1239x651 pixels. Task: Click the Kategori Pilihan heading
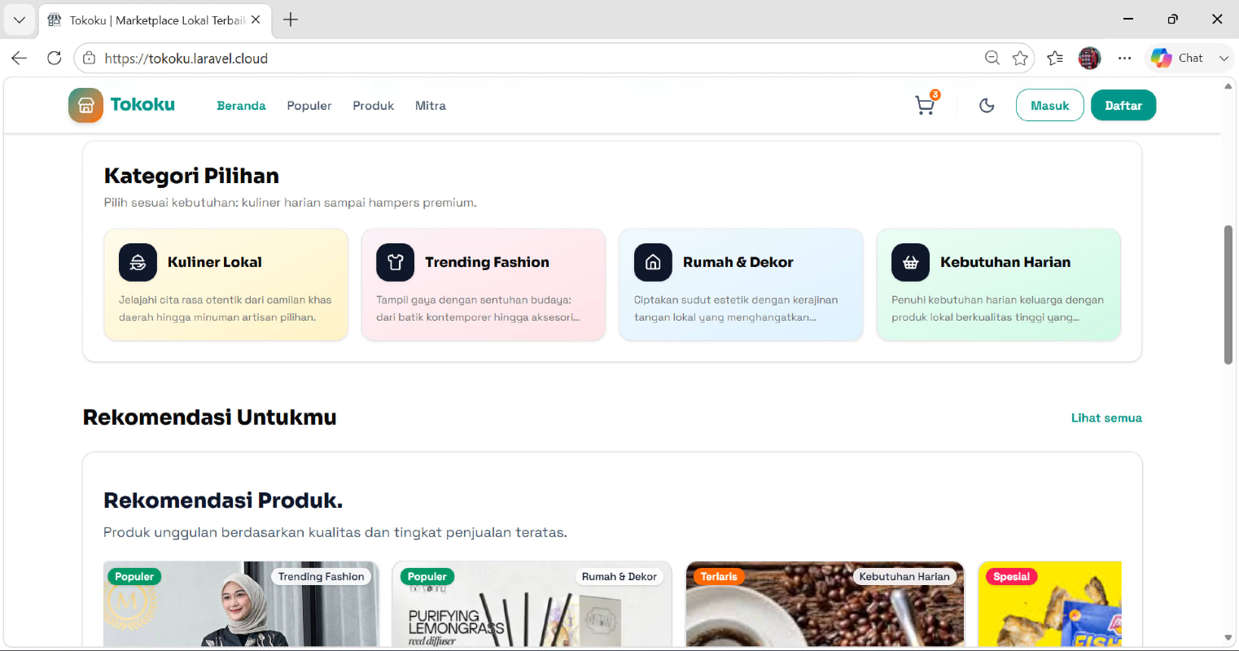pos(191,176)
